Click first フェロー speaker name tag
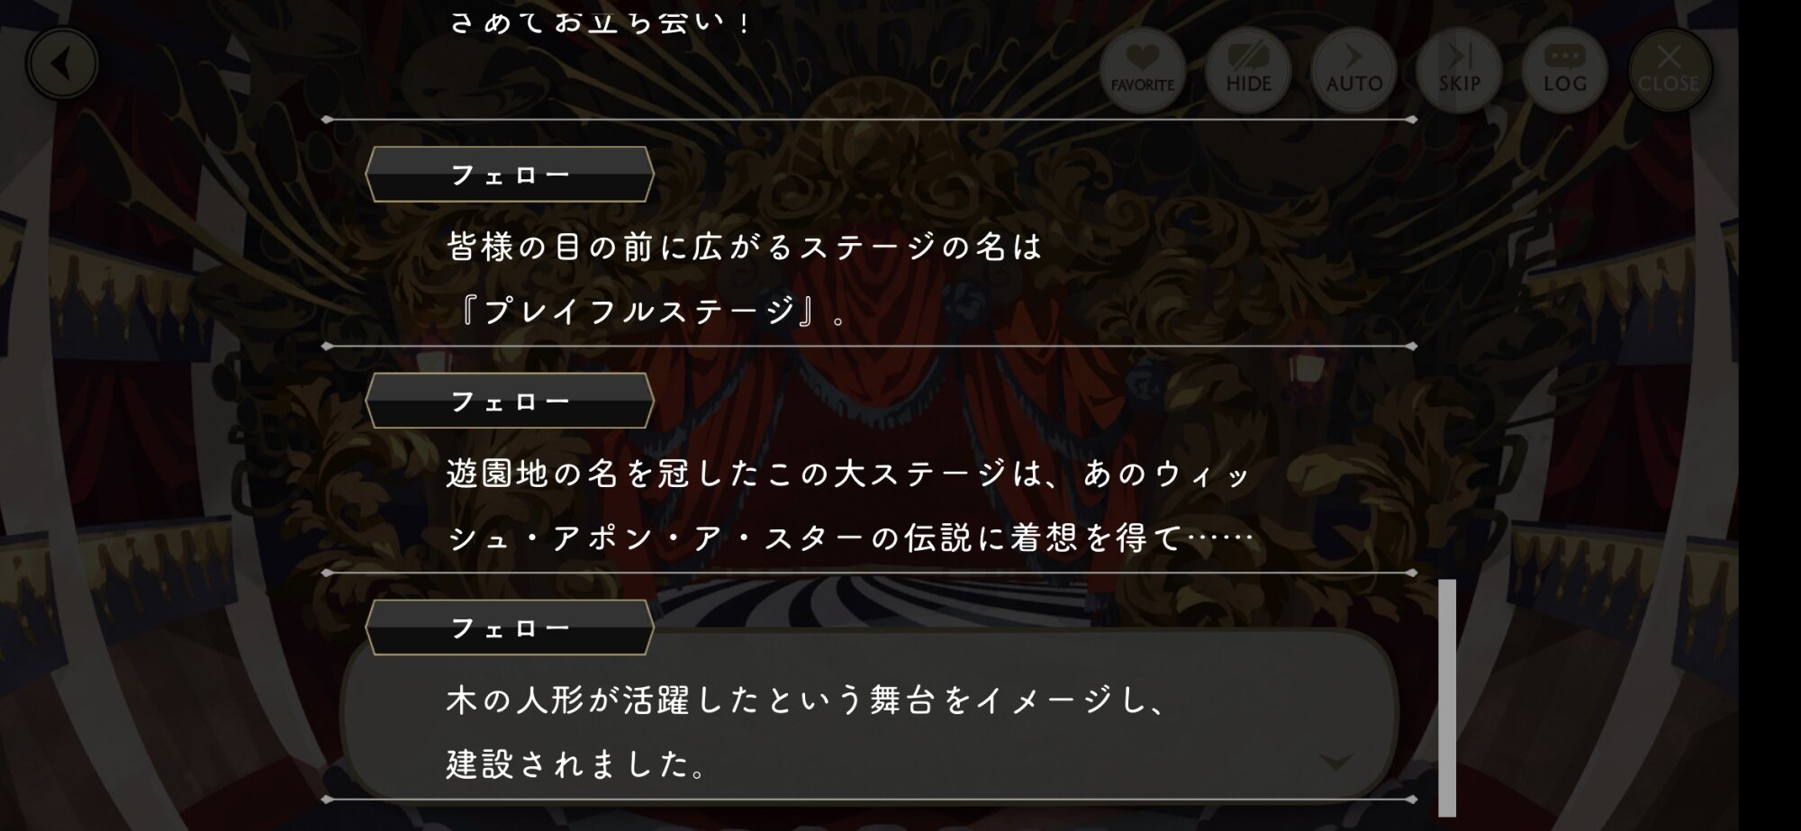1801x831 pixels. tap(510, 175)
